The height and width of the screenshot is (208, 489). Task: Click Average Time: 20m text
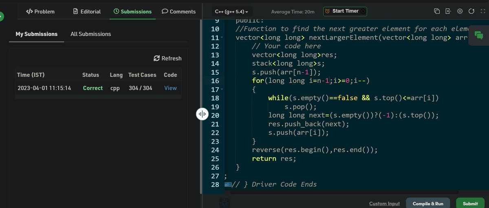click(x=293, y=12)
